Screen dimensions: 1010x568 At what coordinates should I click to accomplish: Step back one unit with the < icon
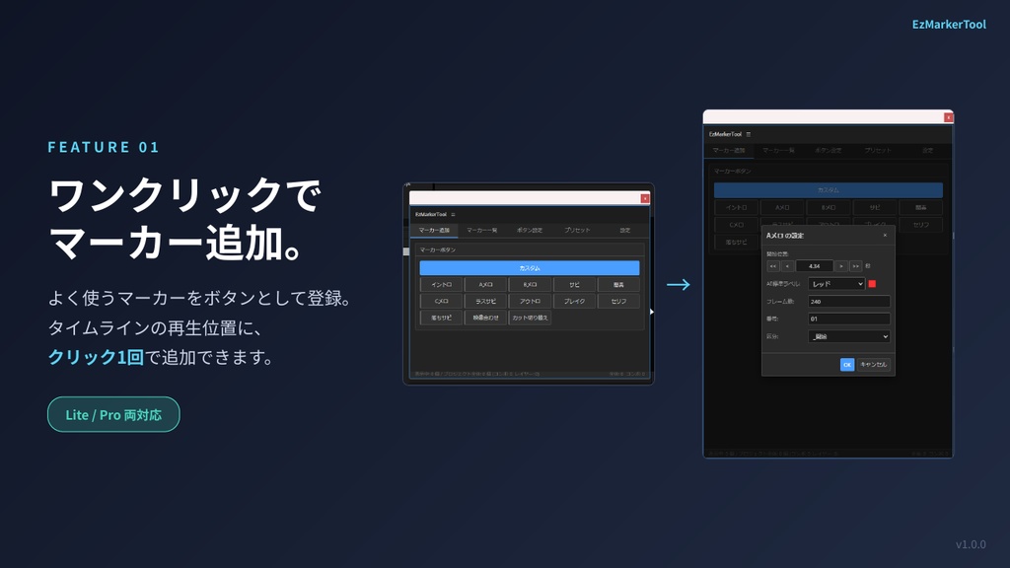click(x=787, y=266)
